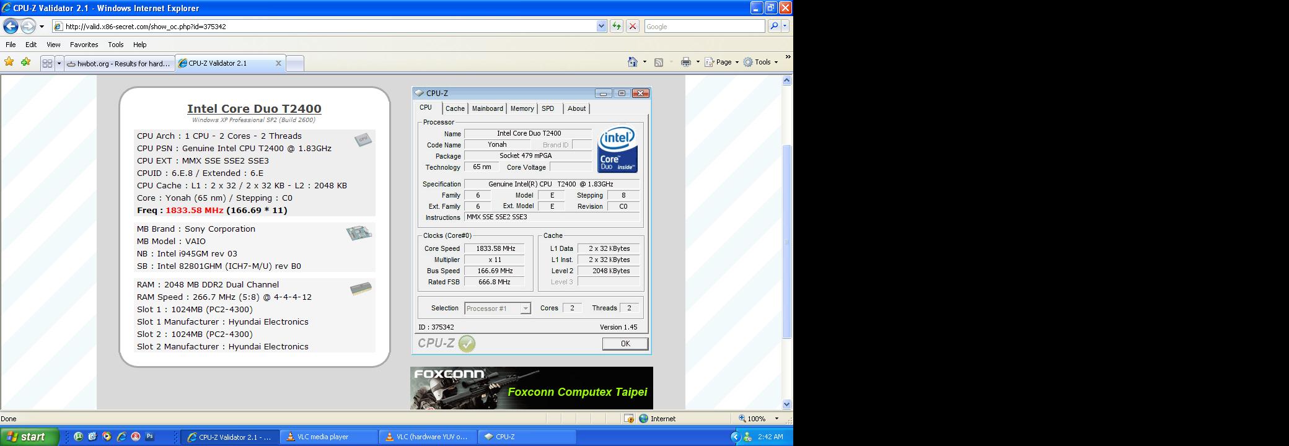Select the CPU tab in CPU-Z image
This screenshot has width=1289, height=446.
[x=426, y=108]
